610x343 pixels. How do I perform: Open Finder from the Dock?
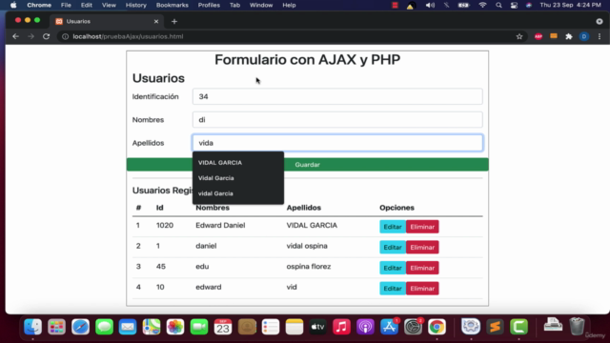point(33,327)
